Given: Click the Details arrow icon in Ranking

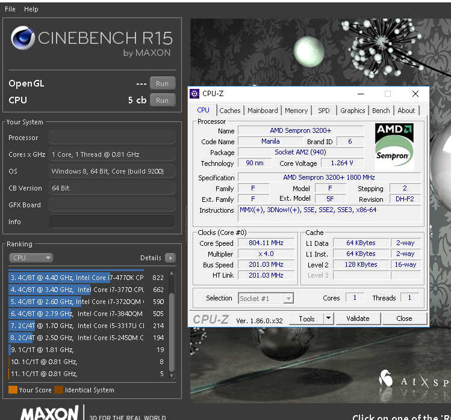Looking at the screenshot, I should [x=170, y=258].
